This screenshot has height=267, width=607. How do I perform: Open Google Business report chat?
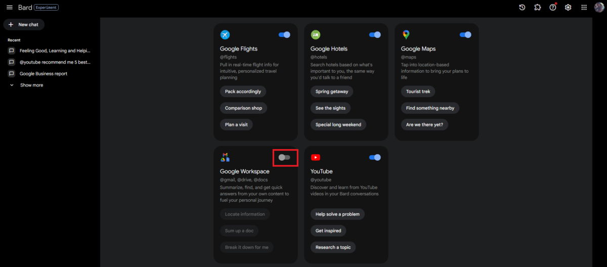pyautogui.click(x=44, y=73)
